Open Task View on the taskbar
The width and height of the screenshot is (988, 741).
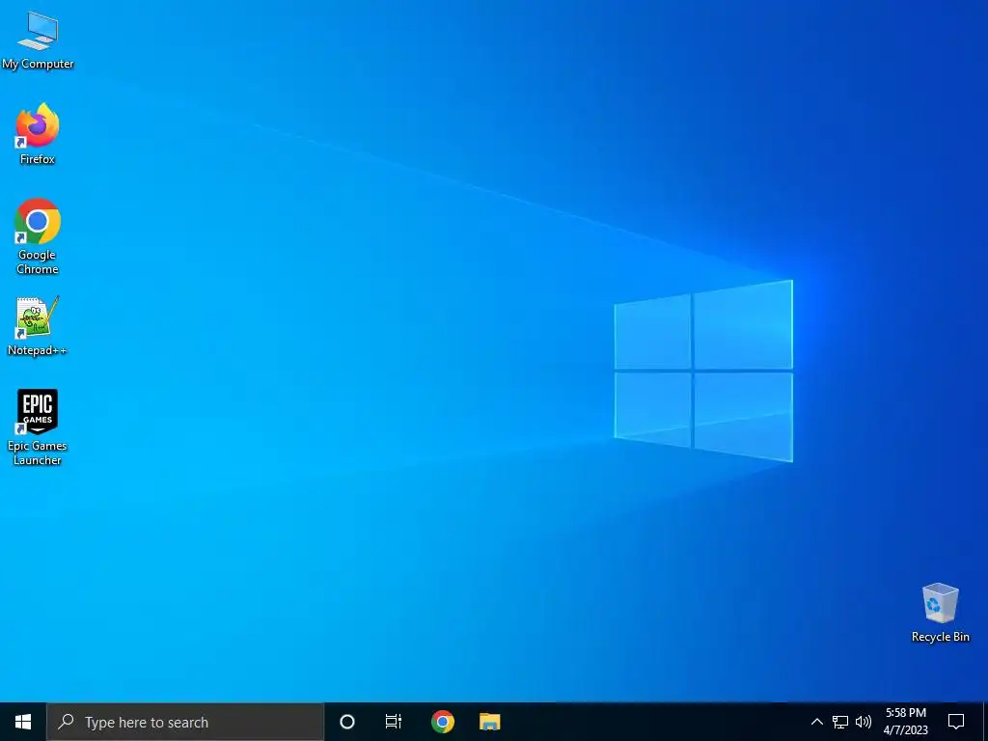(394, 722)
